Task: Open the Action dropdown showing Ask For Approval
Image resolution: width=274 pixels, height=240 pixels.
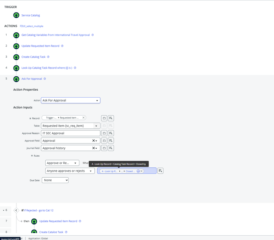Action: (71, 101)
